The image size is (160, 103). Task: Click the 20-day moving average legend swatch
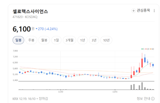[x=146, y=49]
